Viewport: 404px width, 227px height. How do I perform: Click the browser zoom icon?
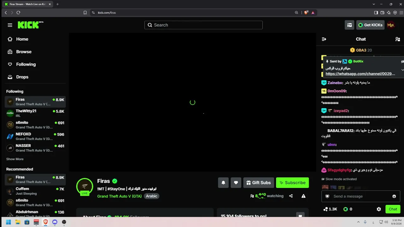click(x=296, y=13)
